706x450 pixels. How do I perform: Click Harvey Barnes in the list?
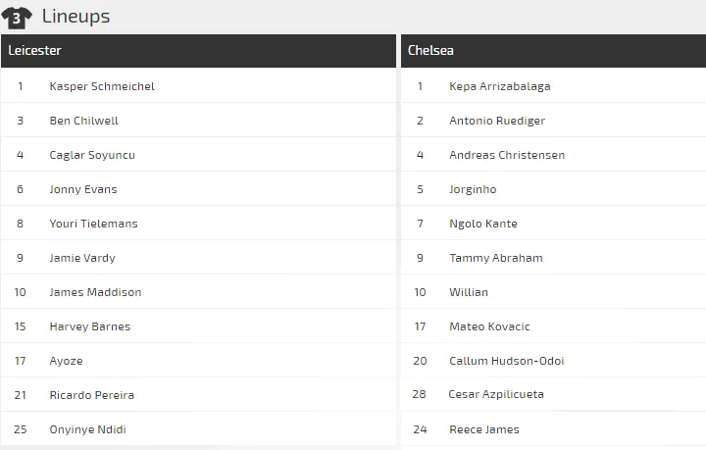(89, 326)
